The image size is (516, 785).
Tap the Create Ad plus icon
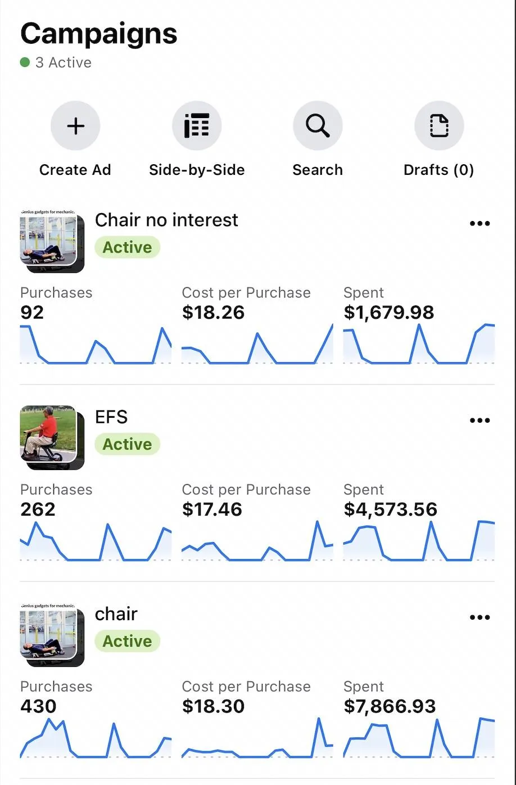point(75,126)
